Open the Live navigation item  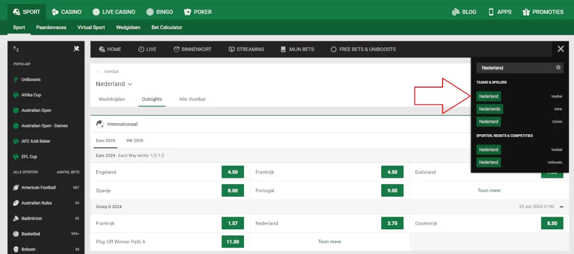(147, 49)
